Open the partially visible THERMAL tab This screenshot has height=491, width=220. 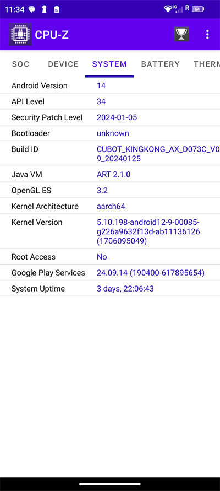207,64
